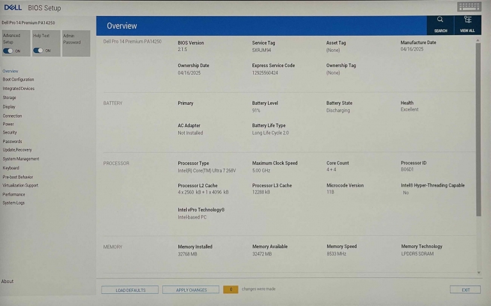Open System Logs section
Image resolution: width=491 pixels, height=306 pixels.
point(13,203)
